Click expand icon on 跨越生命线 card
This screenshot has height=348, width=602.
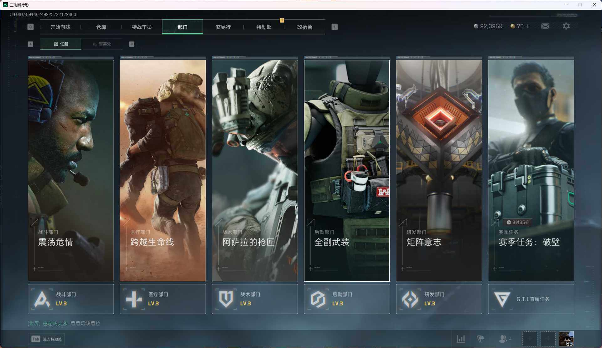point(127,222)
